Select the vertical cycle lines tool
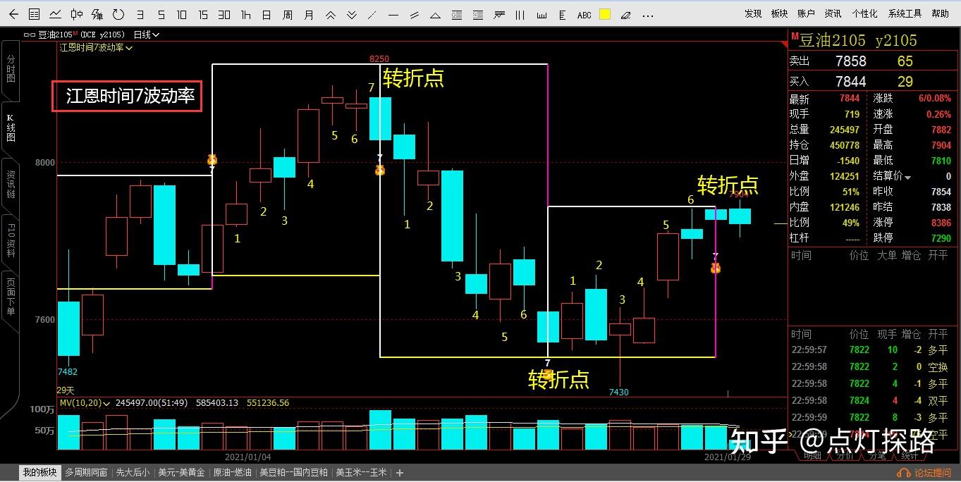Screen dimensions: 961x482 [x=520, y=14]
